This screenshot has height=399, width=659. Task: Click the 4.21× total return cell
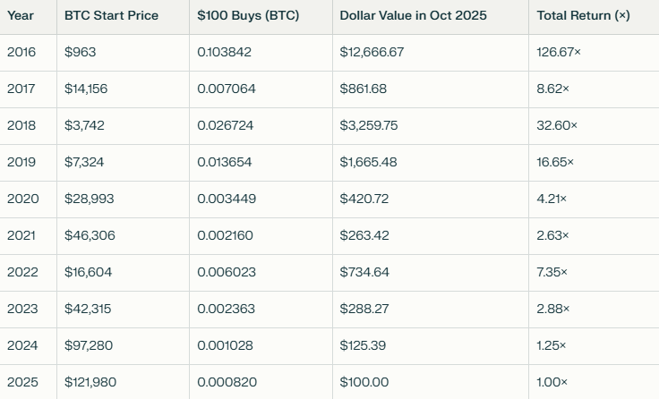coord(552,199)
